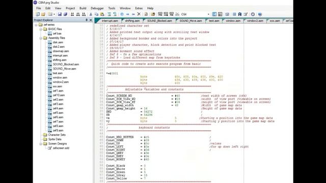Switch to the xxx.asm tab

tap(275, 21)
